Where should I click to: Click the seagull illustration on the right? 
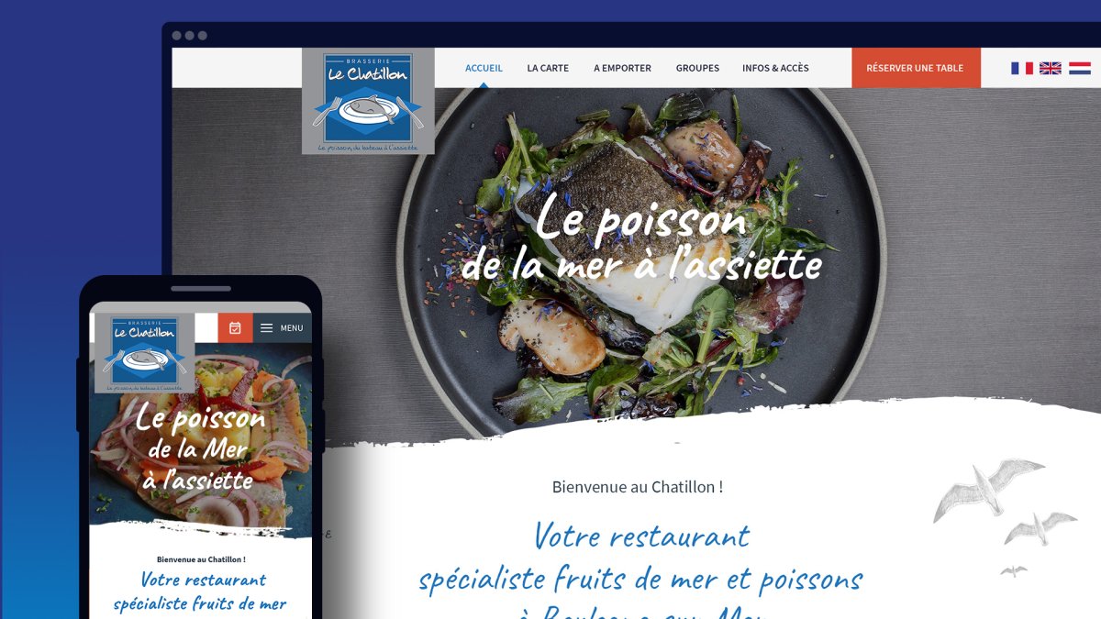(1005, 515)
